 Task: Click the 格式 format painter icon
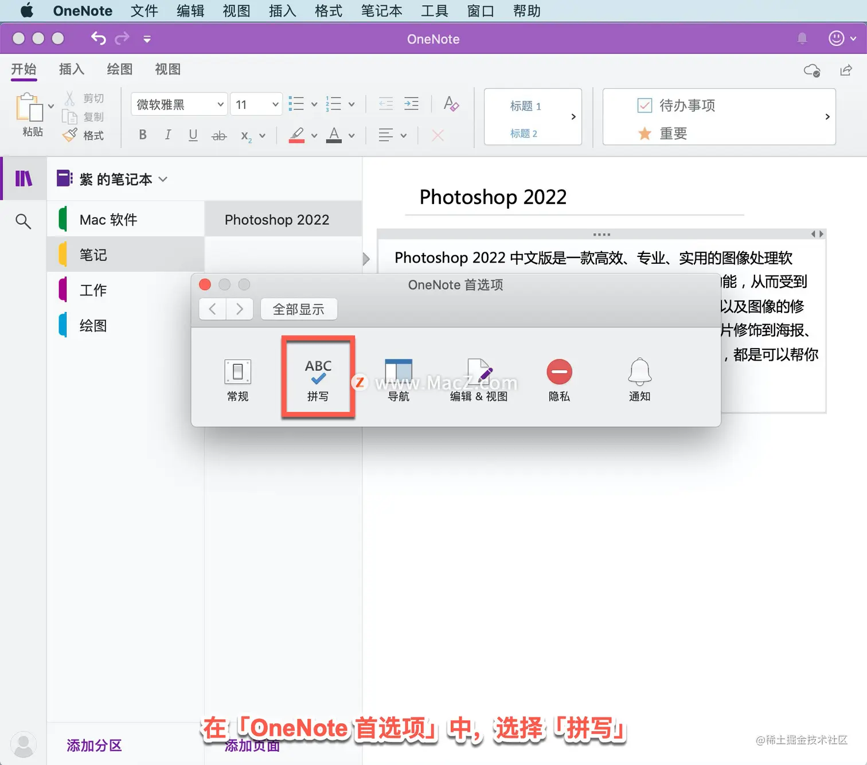click(69, 135)
